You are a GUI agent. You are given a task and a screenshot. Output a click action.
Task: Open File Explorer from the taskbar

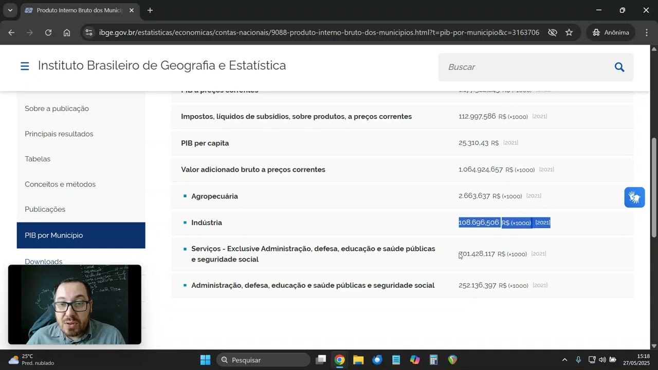[x=358, y=360]
